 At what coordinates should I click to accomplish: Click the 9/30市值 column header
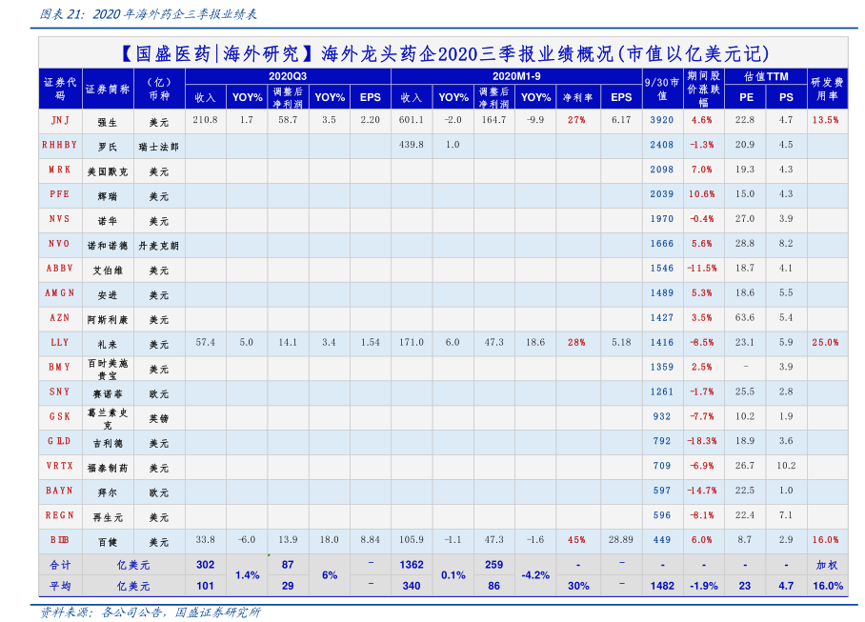click(662, 89)
